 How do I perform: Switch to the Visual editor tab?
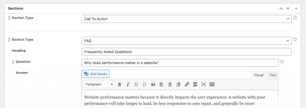(258, 75)
